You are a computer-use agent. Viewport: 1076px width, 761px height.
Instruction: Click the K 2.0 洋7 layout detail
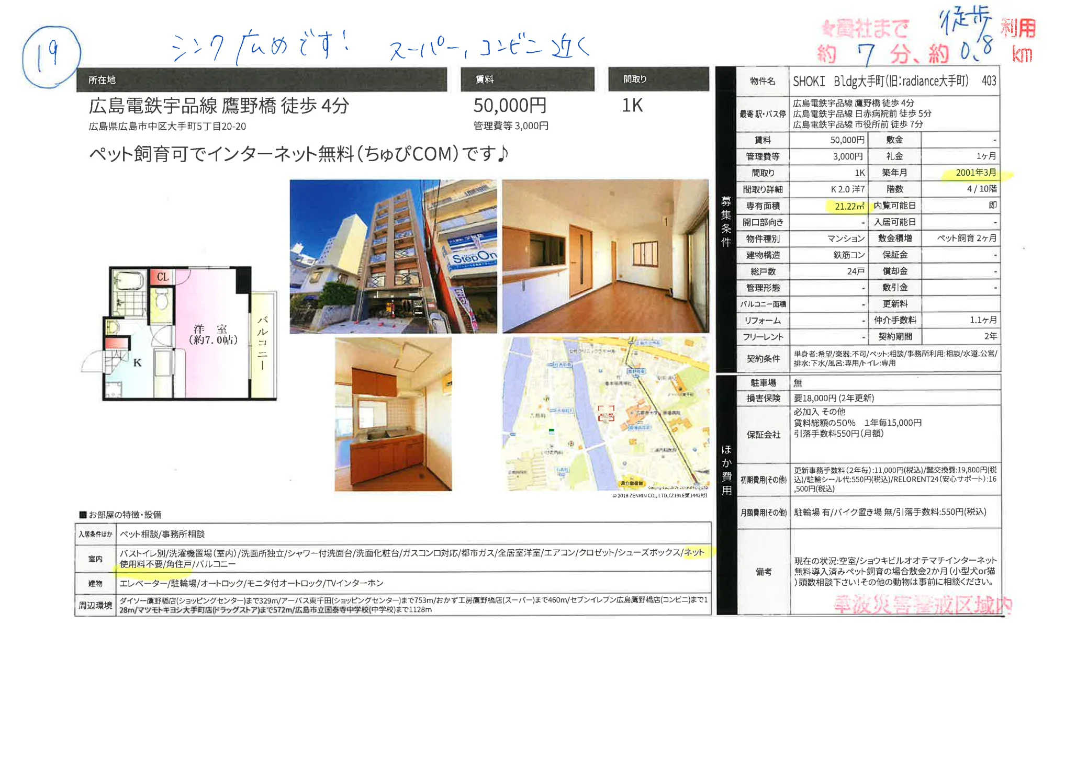848,189
